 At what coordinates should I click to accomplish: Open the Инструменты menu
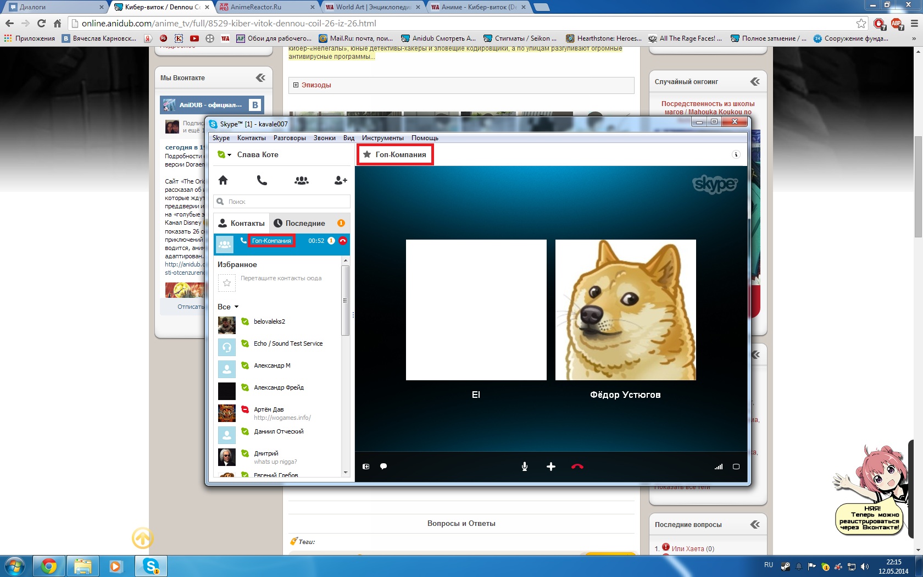383,138
